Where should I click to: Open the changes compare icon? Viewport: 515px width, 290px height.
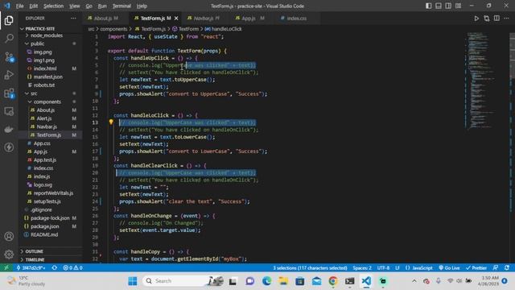coord(486,19)
